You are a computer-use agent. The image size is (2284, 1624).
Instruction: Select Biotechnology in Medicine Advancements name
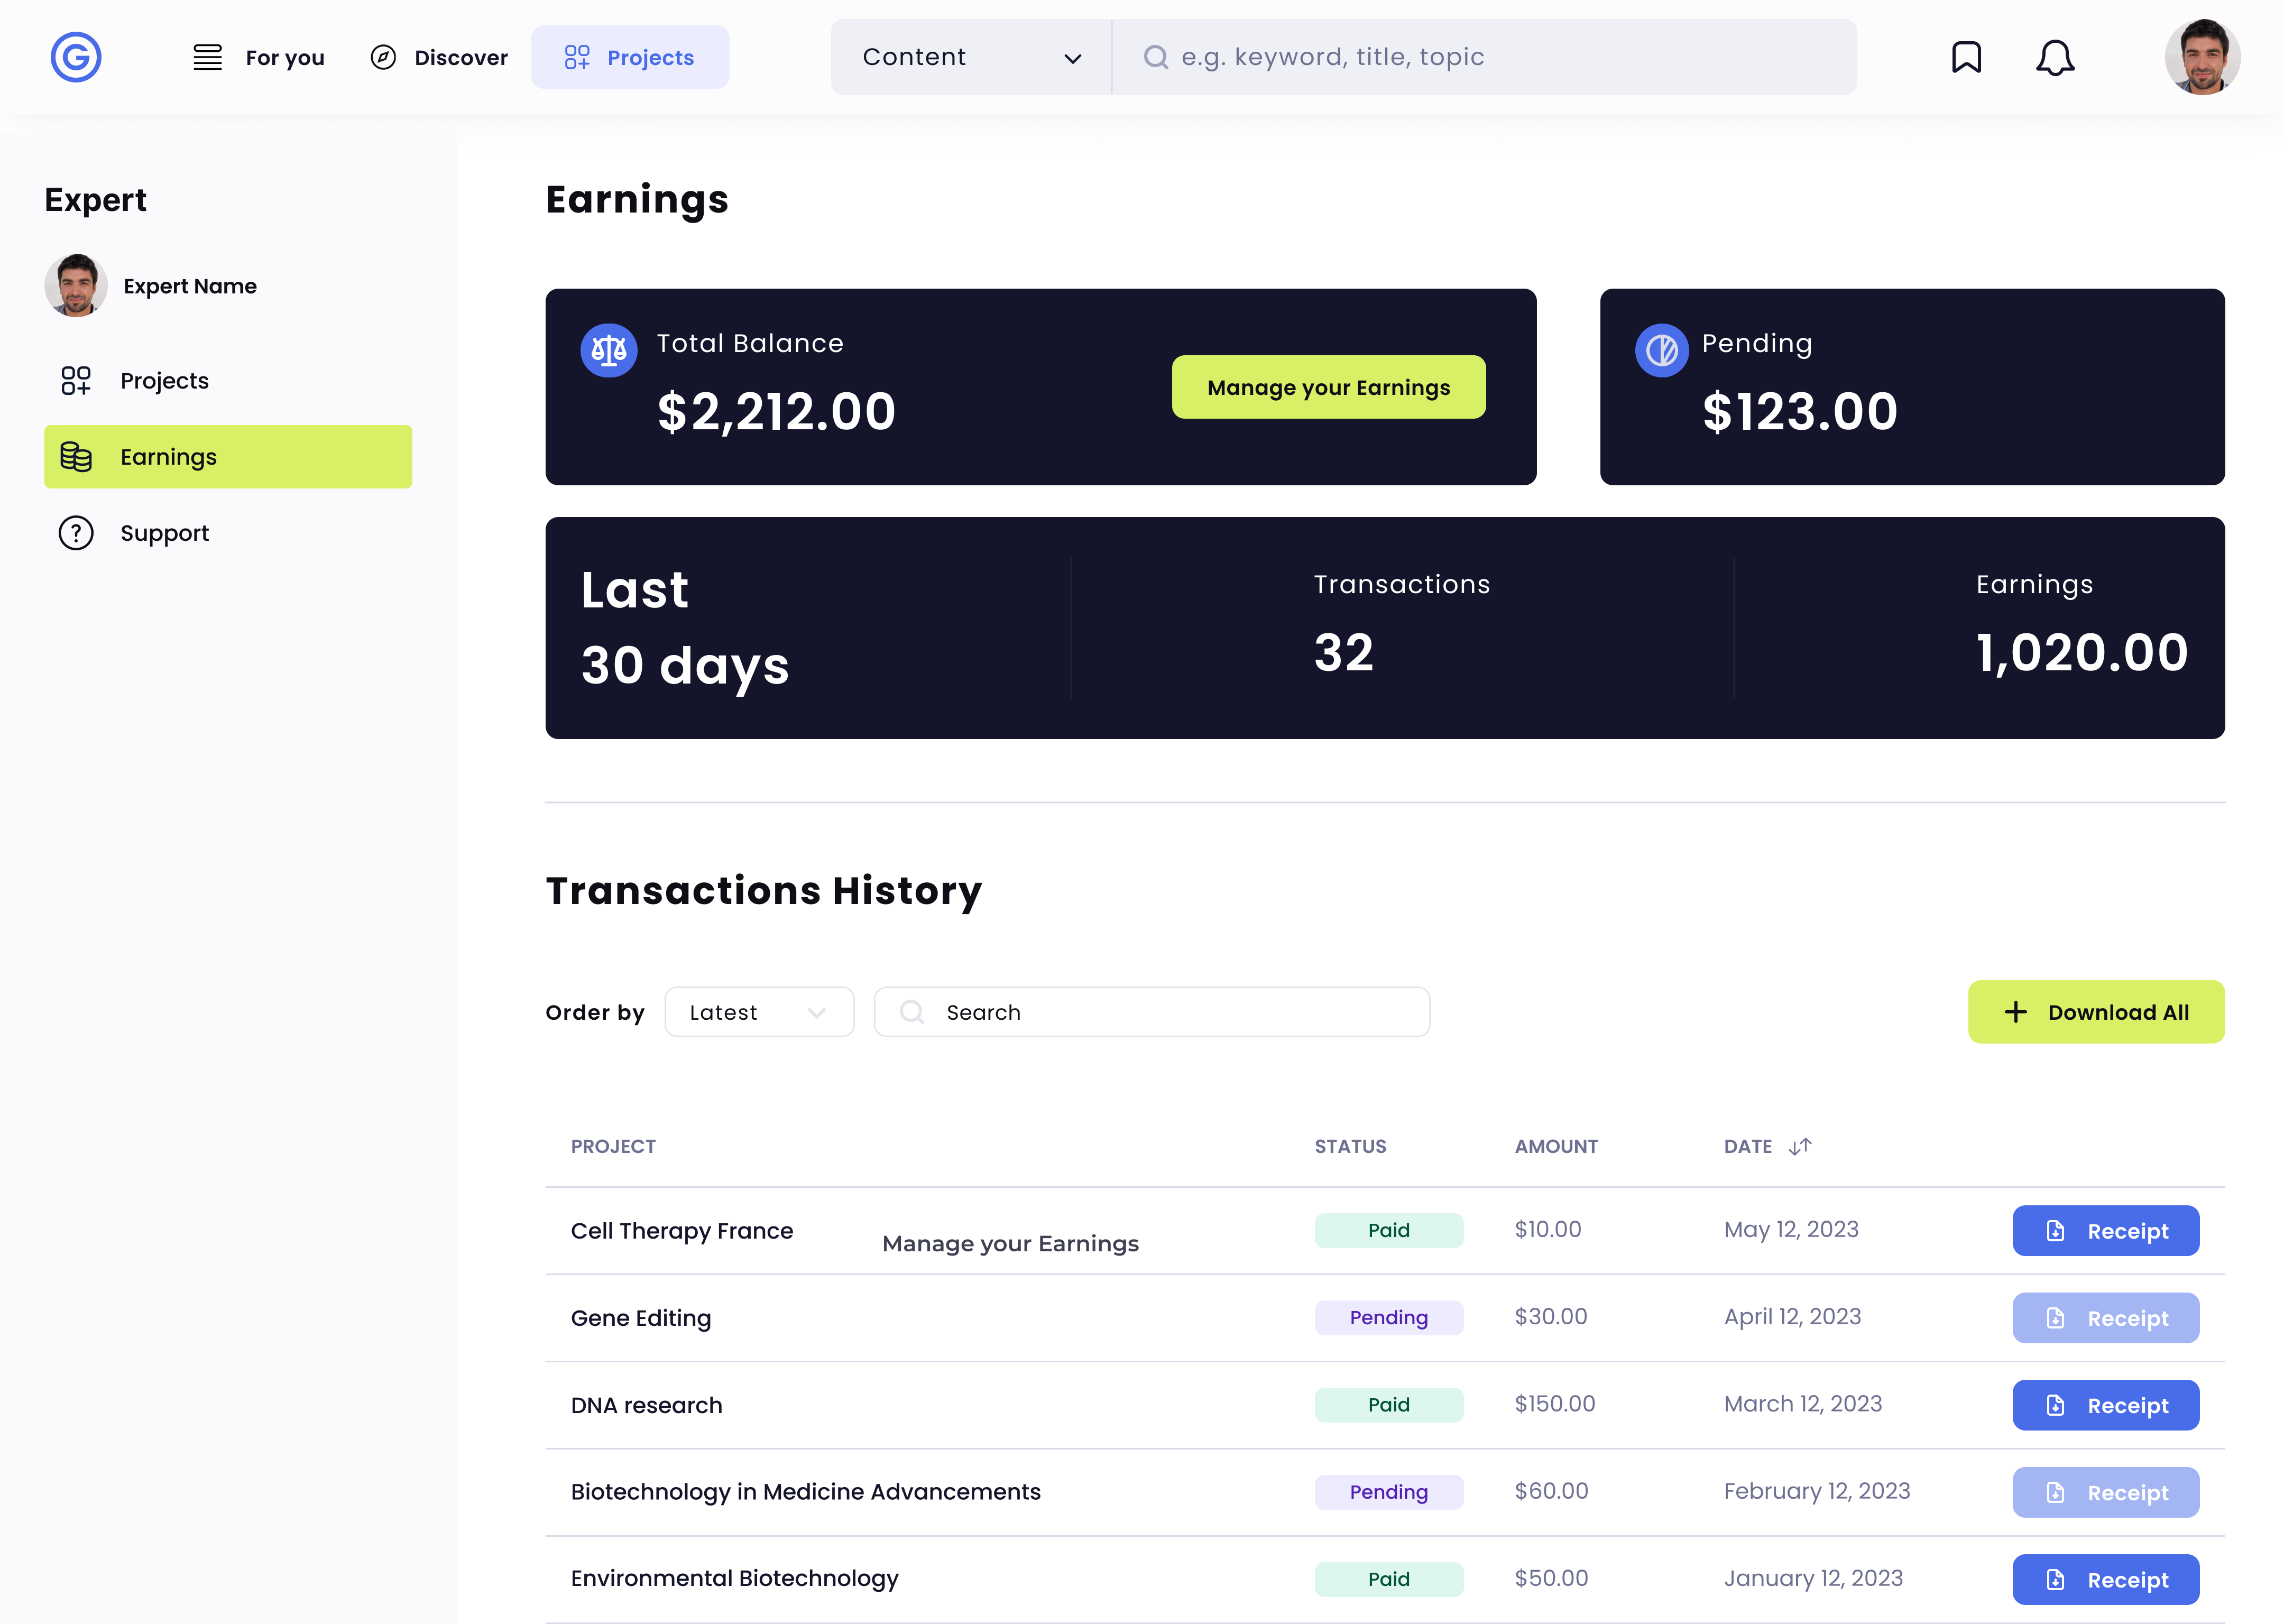[x=806, y=1492]
